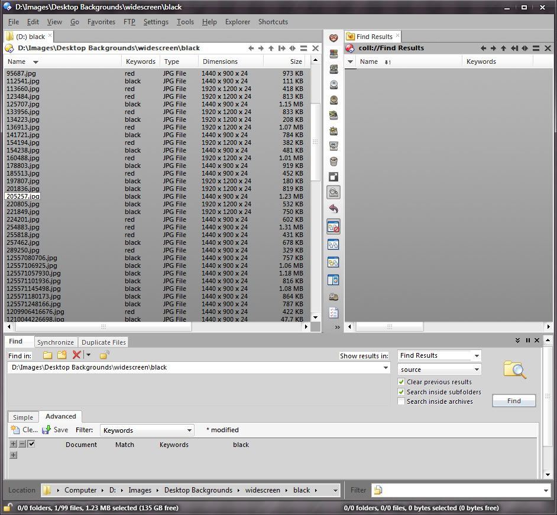This screenshot has width=557, height=515.
Task: Select file 205257.jpg in the list
Action: point(22,196)
